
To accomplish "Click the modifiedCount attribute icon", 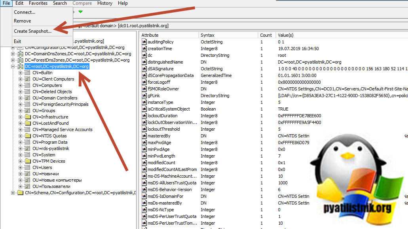I will pyautogui.click(x=144, y=163).
